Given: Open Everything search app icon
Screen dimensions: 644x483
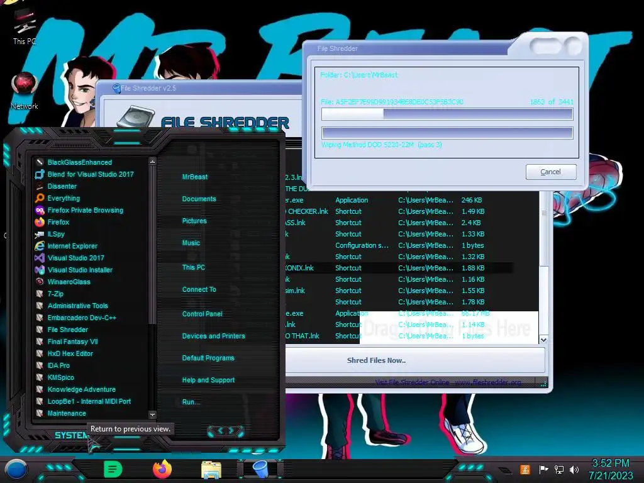Looking at the screenshot, I should coord(40,198).
